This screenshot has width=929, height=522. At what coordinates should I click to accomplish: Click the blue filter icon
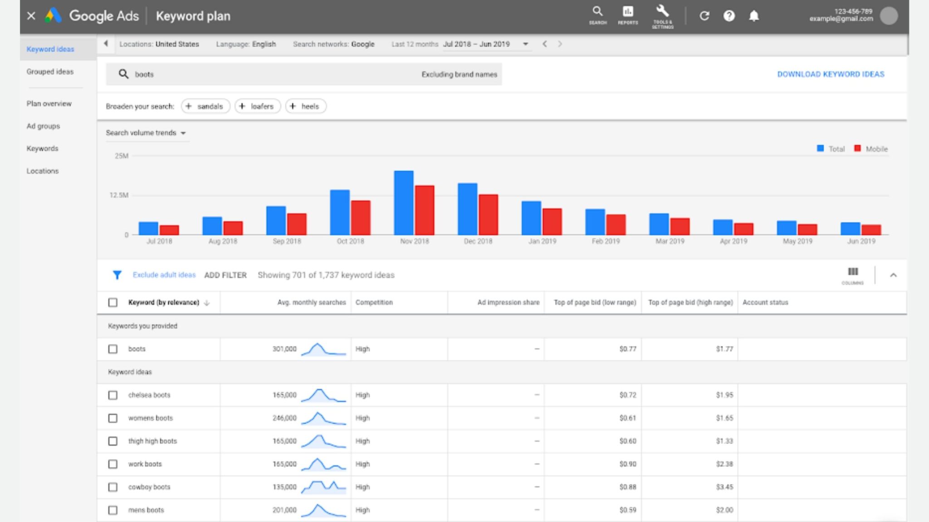[117, 275]
